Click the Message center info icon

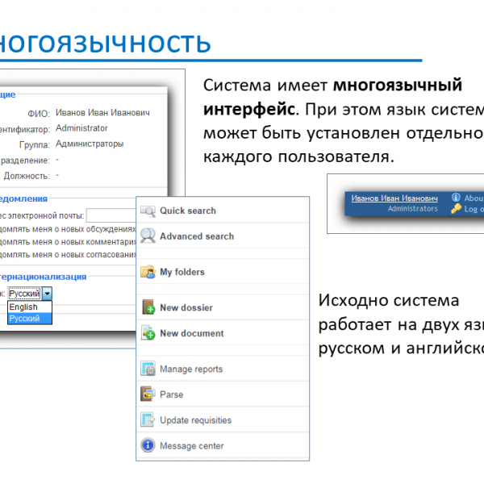pyautogui.click(x=148, y=445)
